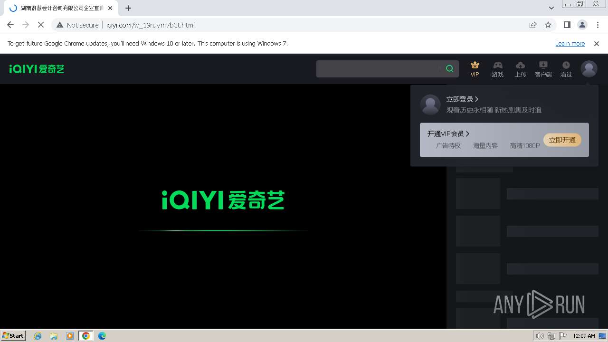Open File Explorer from taskbar
The width and height of the screenshot is (608, 342).
pyautogui.click(x=54, y=336)
